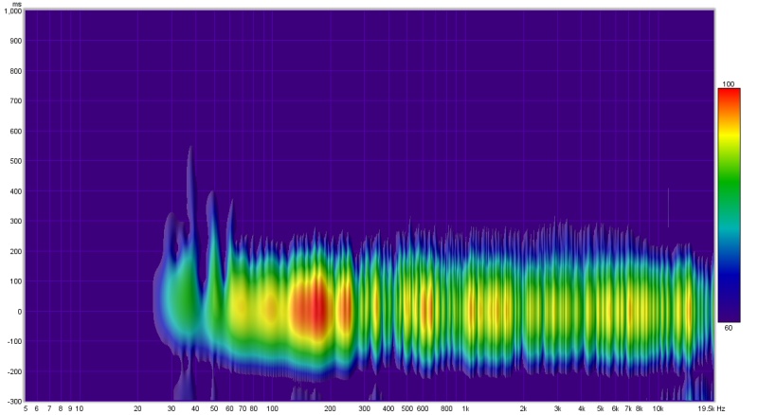Image resolution: width=758 pixels, height=415 pixels.
Task: Select the 2k frequency axis label
Action: (524, 408)
